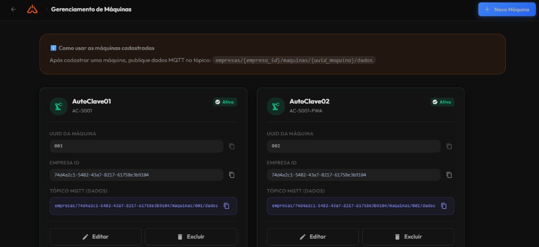This screenshot has height=247, width=539.
Task: Click the Ativa status badge on AutoClave02
Action: [x=442, y=102]
